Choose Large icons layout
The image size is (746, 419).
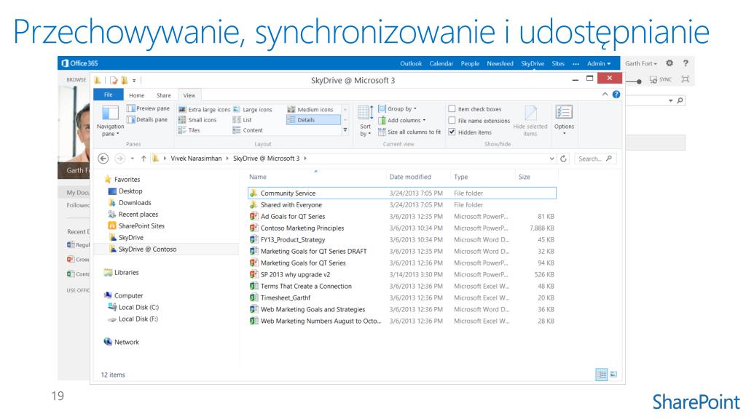coord(253,109)
